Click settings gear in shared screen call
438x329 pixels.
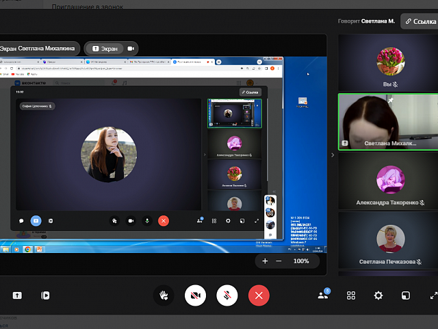(228, 221)
